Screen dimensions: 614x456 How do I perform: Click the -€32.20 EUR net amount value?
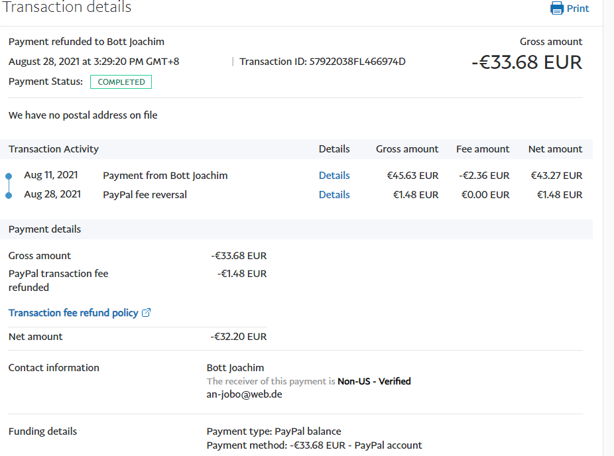[239, 337]
